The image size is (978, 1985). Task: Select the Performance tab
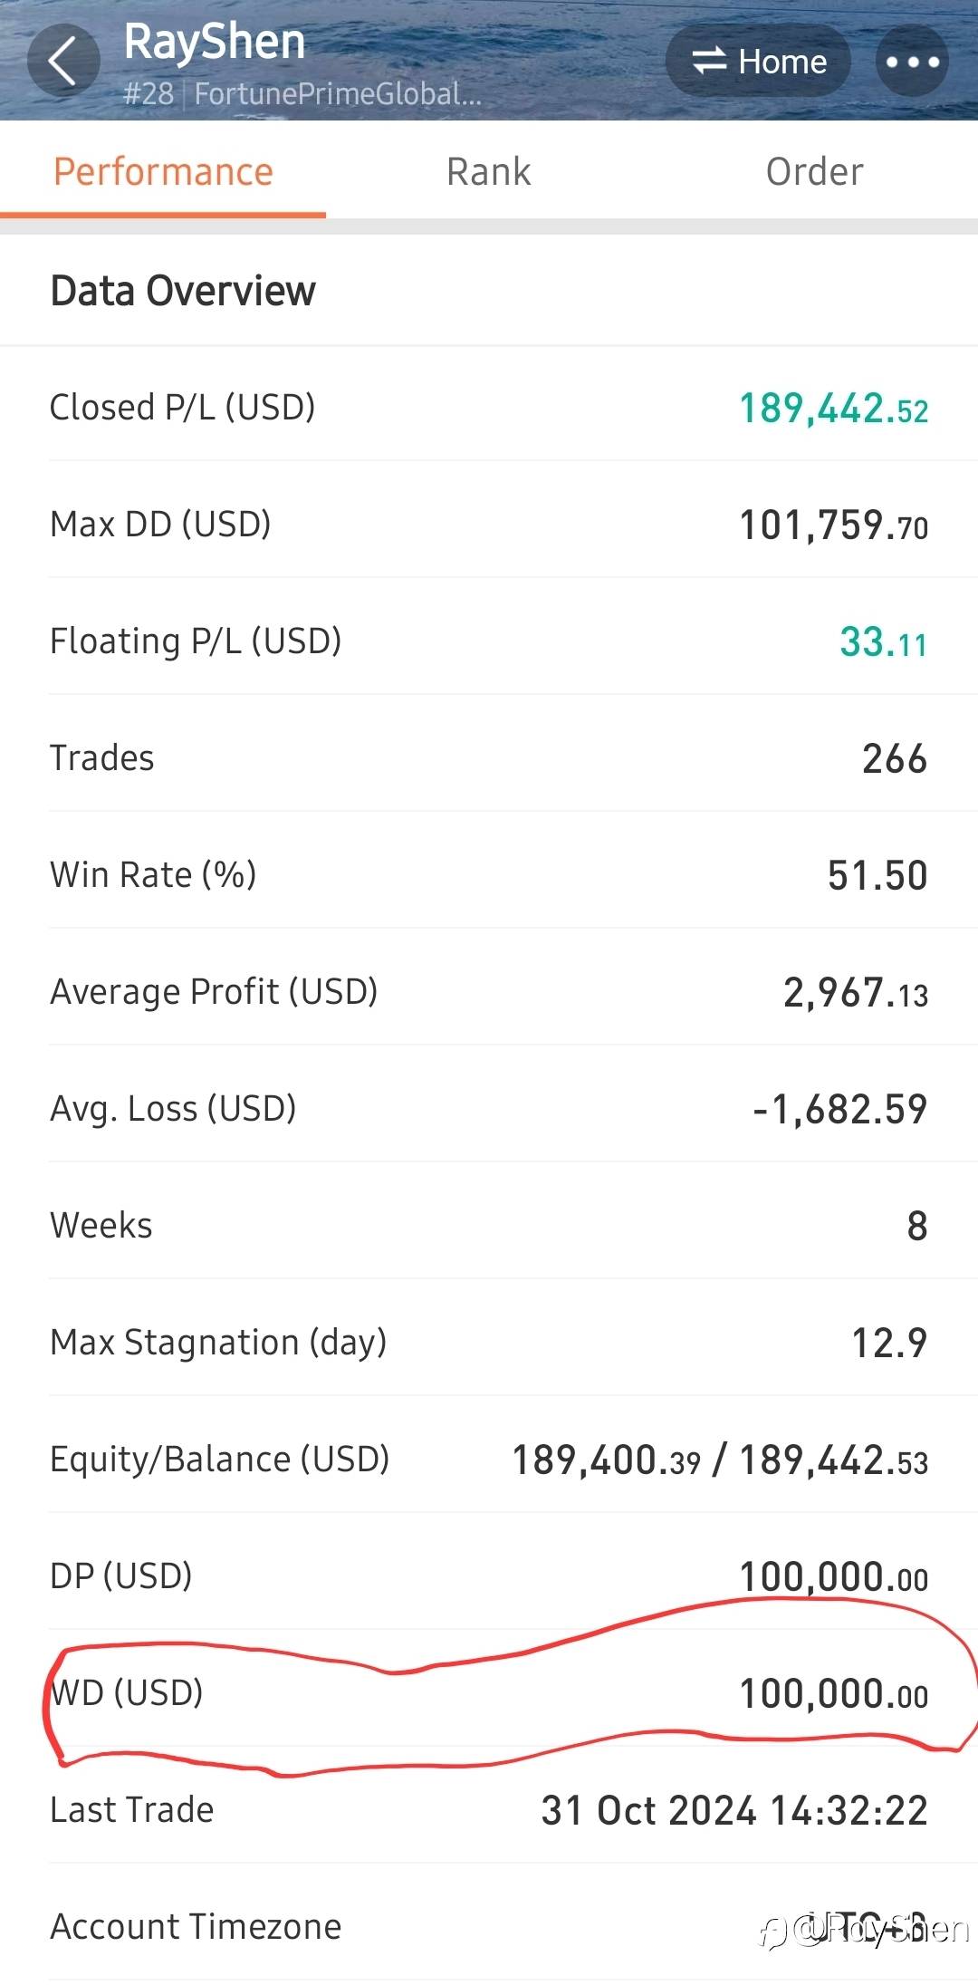click(x=163, y=171)
